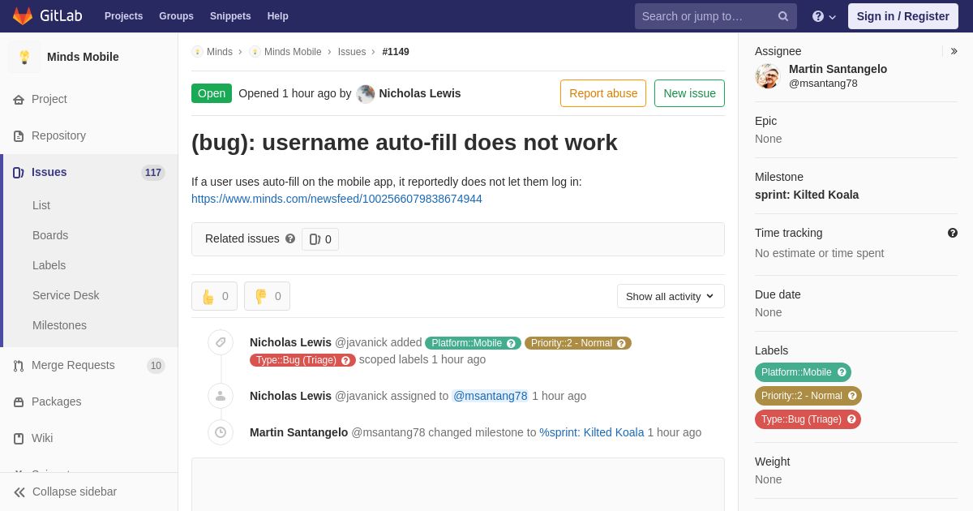973x511 pixels.
Task: Click the Packages icon in sidebar
Action: [19, 401]
